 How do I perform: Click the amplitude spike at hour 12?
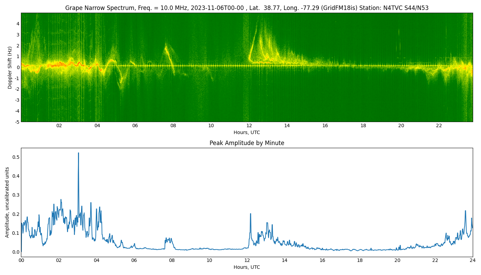(x=250, y=215)
